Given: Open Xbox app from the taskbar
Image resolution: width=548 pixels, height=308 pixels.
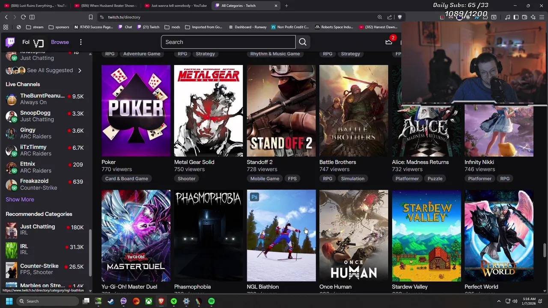Looking at the screenshot, I should 149,301.
